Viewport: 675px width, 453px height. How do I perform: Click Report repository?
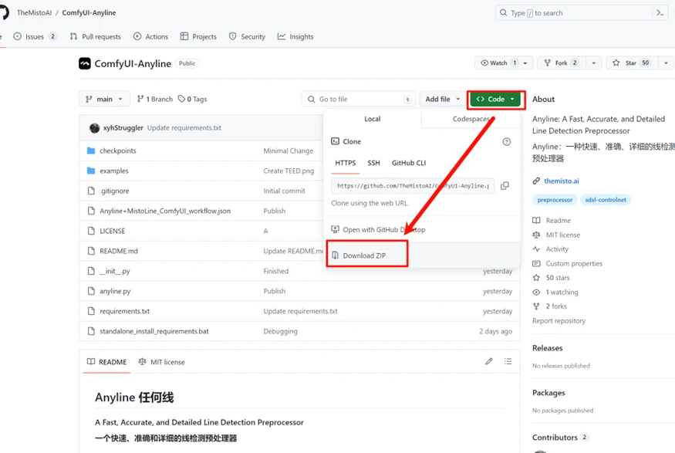(x=559, y=321)
